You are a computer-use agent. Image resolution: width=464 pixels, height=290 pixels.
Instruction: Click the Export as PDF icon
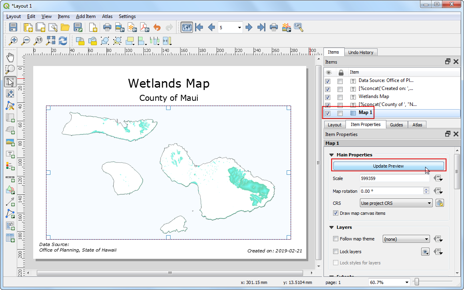[x=144, y=28]
